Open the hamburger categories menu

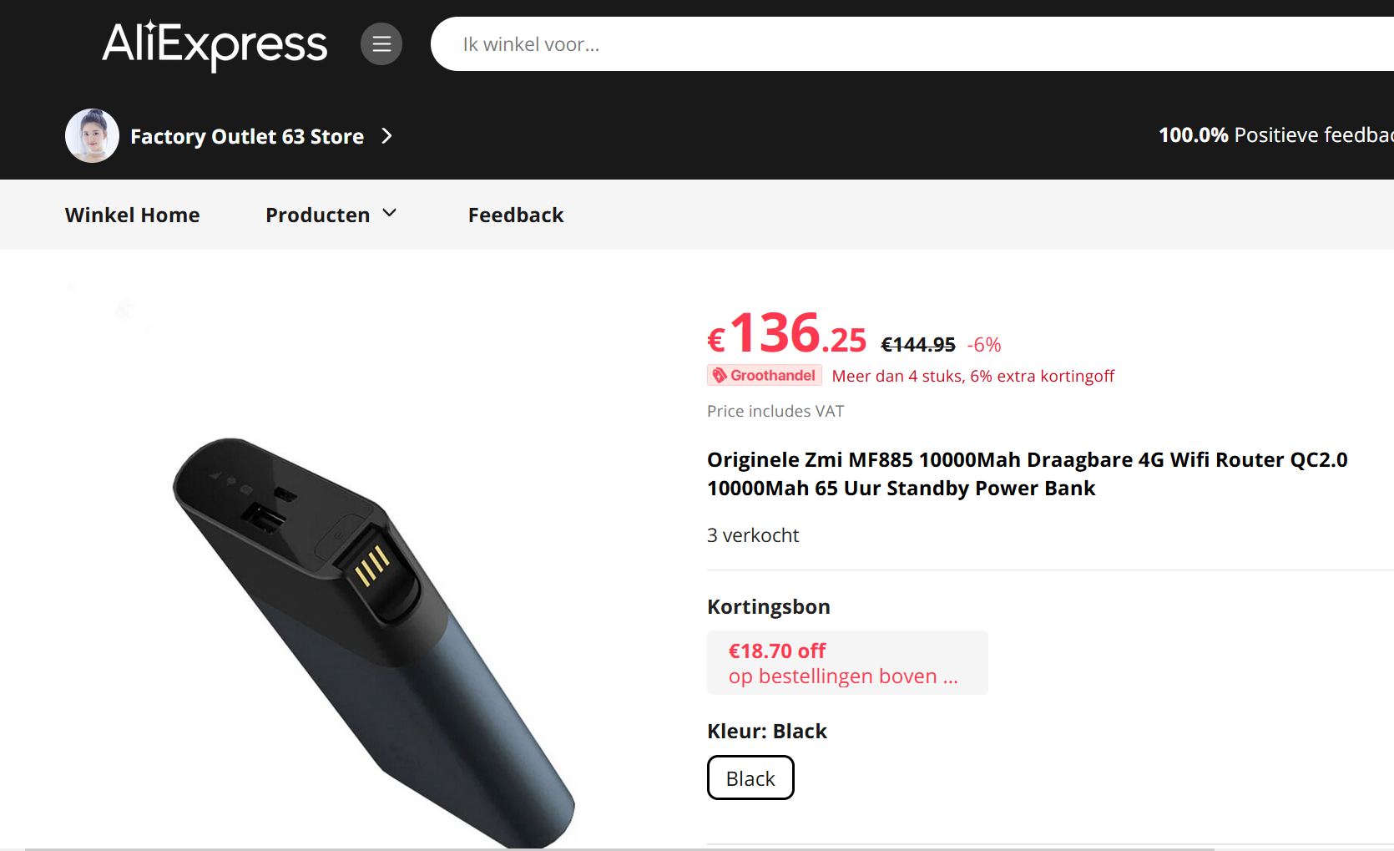point(381,44)
